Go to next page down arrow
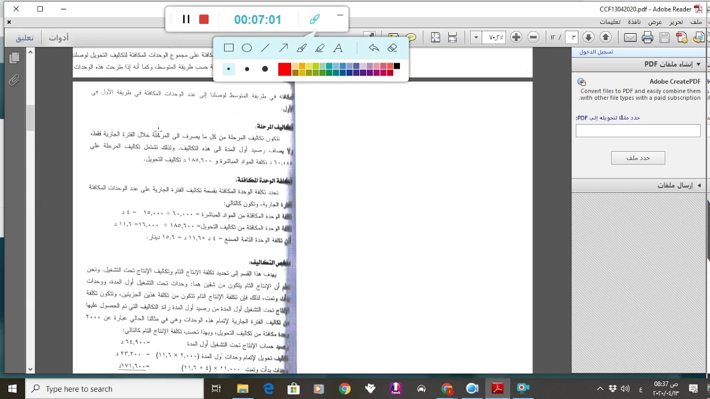710x399 pixels. [x=589, y=37]
